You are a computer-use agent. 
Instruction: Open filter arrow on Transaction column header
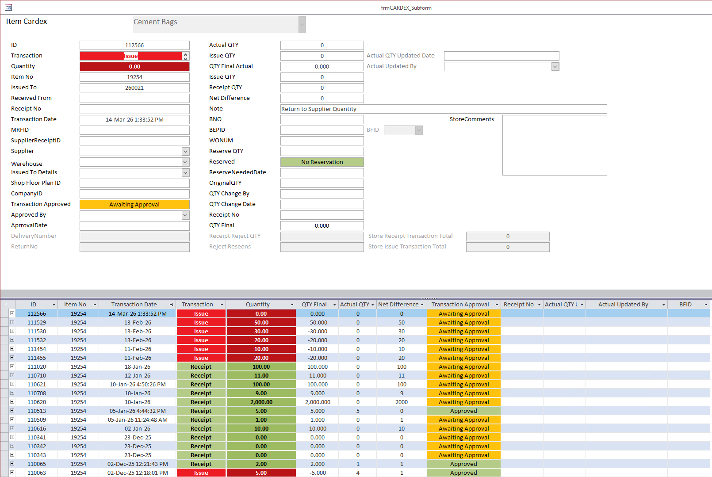(x=222, y=305)
